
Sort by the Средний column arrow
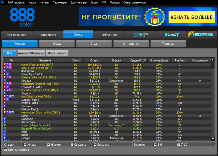[145, 60]
